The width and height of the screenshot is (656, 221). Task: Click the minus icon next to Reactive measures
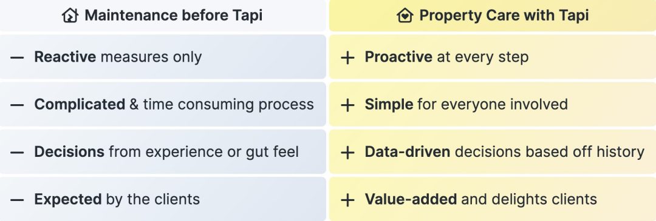(17, 57)
